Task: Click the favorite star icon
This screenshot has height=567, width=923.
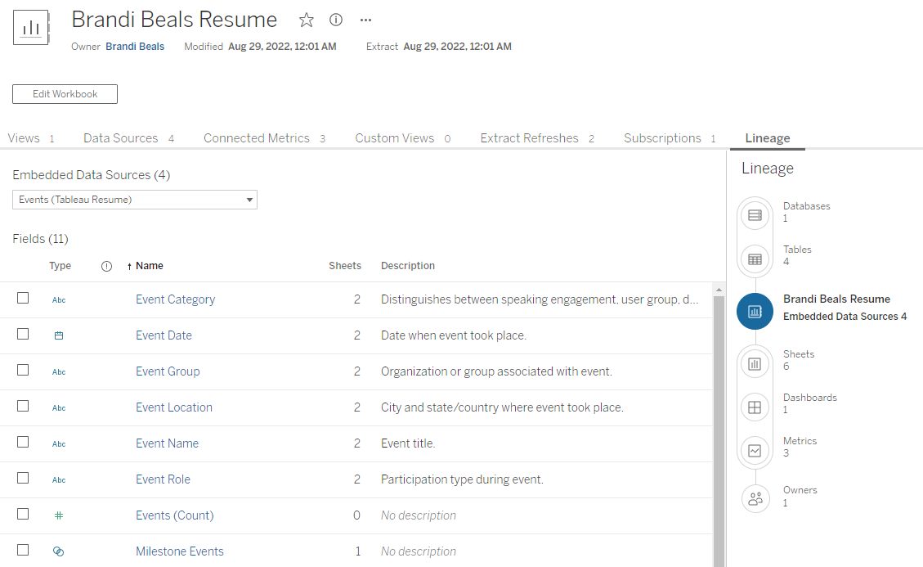Action: coord(307,20)
